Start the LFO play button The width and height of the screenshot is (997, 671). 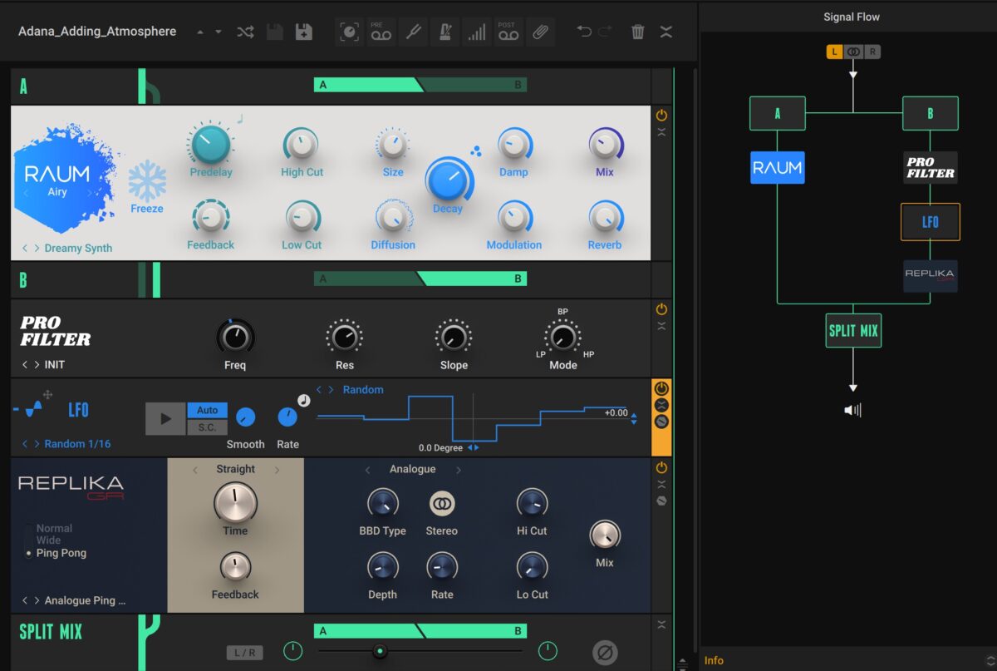click(x=165, y=418)
